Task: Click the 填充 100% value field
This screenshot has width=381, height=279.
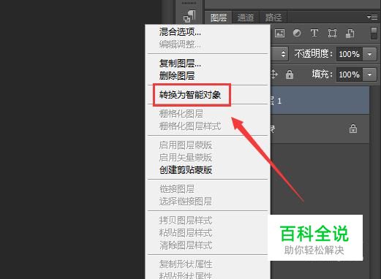Action: [350, 74]
